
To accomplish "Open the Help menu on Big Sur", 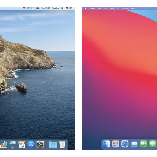I will pyautogui.click(x=133, y=9).
